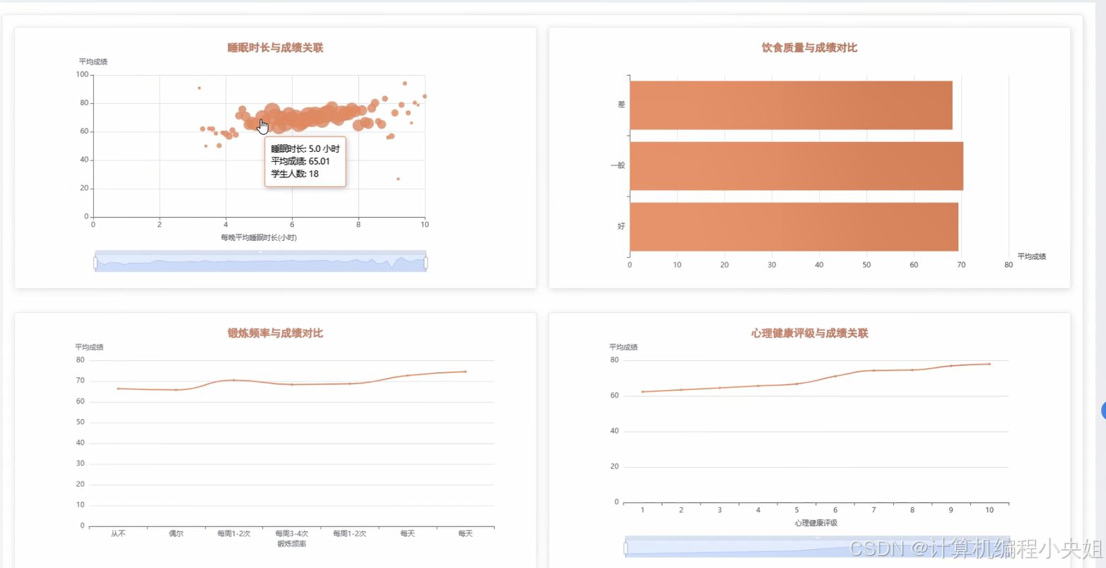The height and width of the screenshot is (568, 1106).
Task: Click the 锻炼频率 x-axis label
Action: [292, 544]
